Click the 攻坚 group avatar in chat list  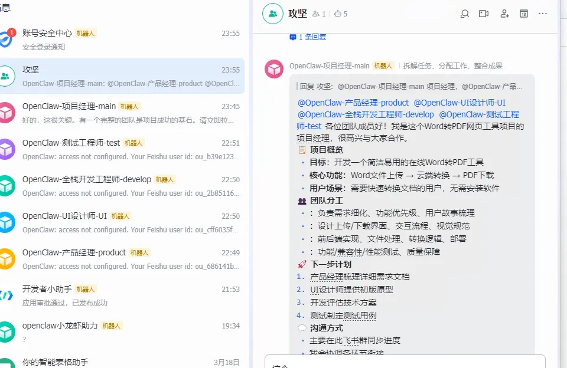[x=6, y=76]
